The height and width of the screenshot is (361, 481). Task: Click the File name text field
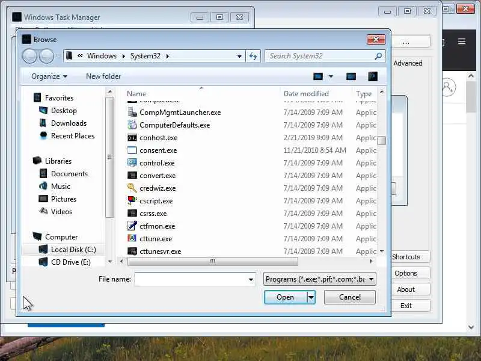pos(191,279)
